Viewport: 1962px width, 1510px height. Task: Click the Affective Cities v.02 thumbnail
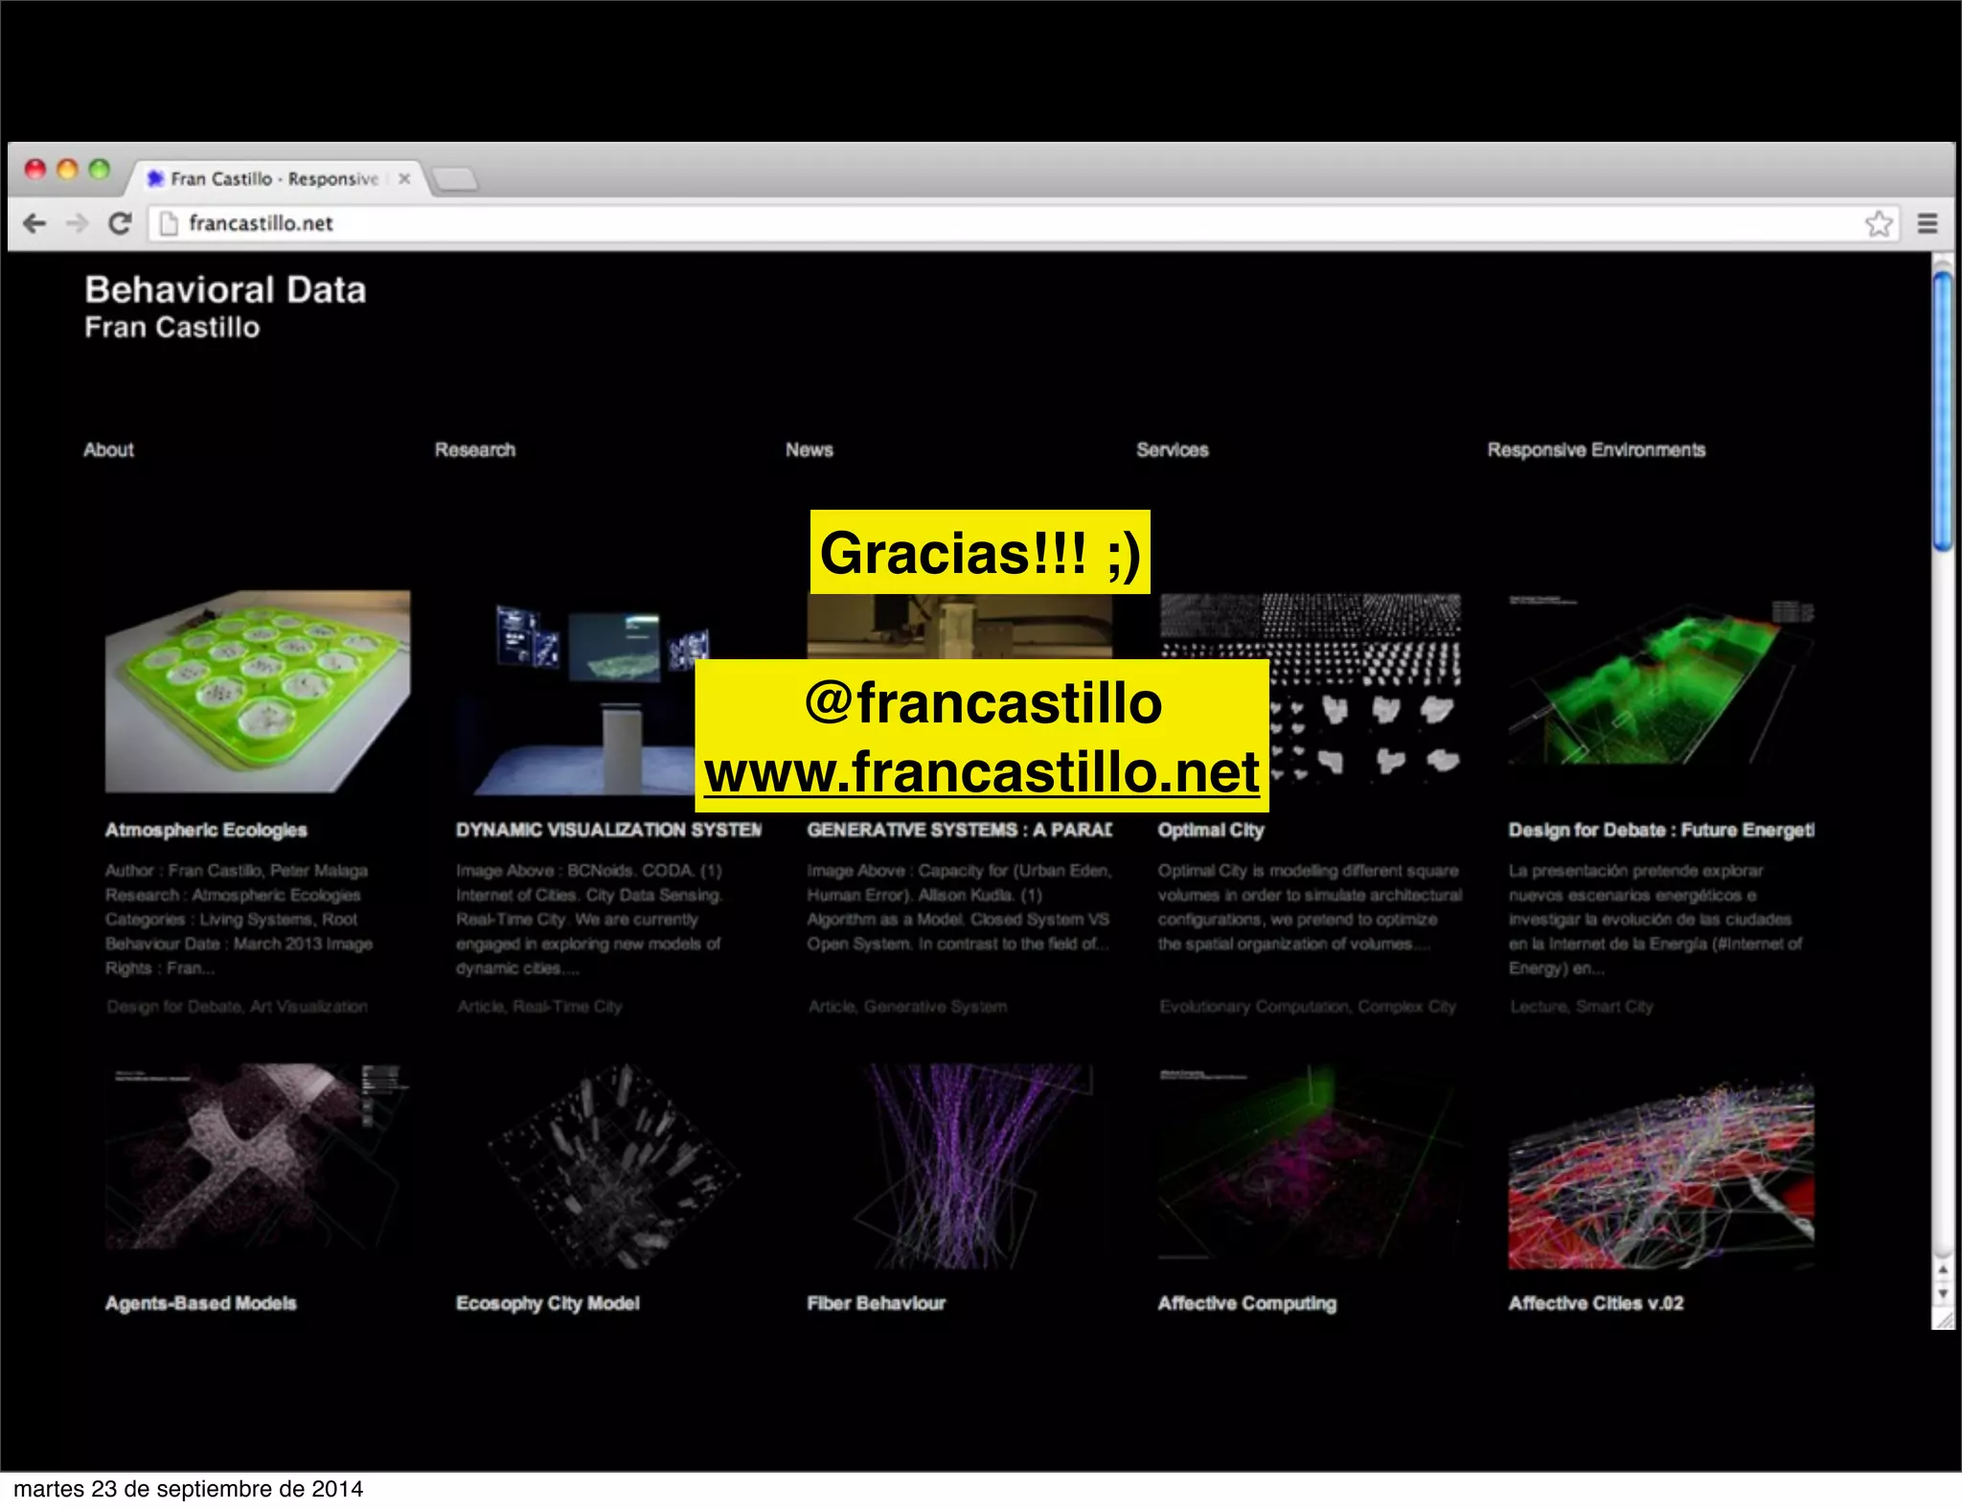click(x=1660, y=1171)
